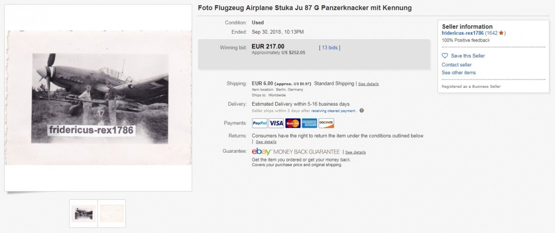
Task: Select the second photo thumbnail
Action: point(111,213)
